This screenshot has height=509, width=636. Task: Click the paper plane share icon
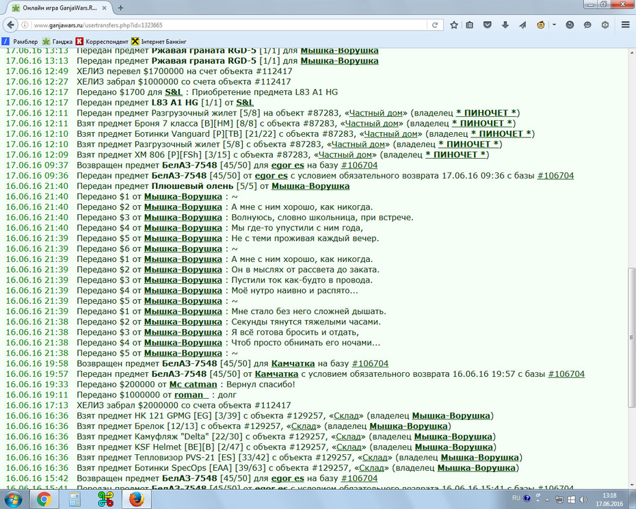(522, 25)
